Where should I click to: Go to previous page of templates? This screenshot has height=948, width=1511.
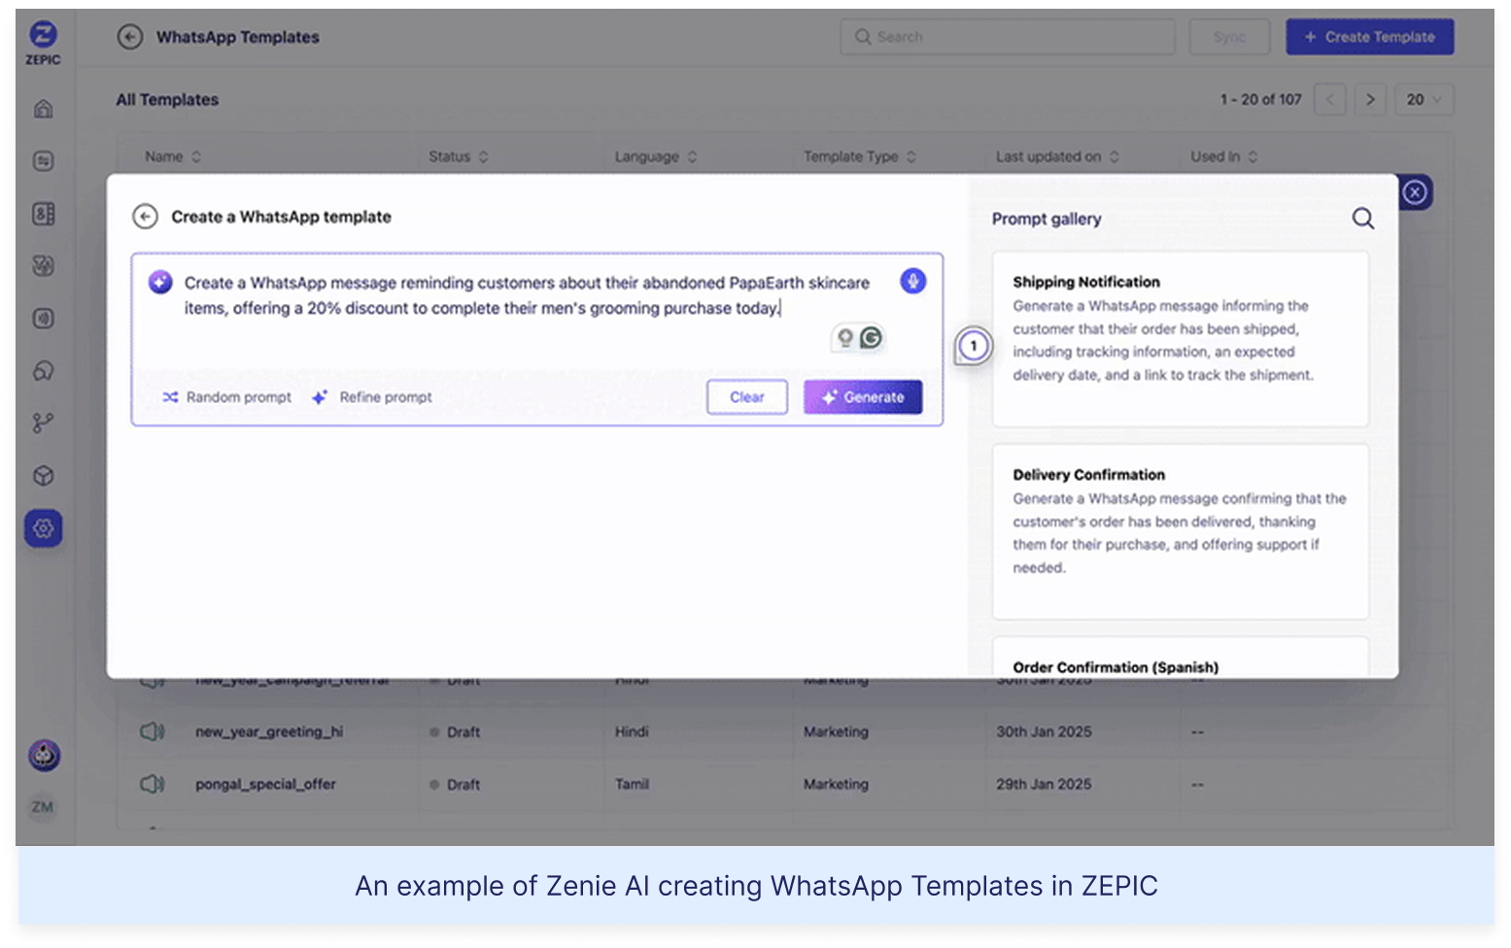pyautogui.click(x=1330, y=99)
